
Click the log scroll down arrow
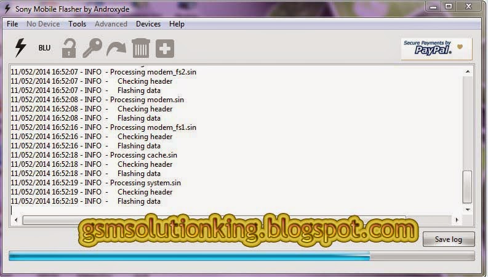pos(468,209)
